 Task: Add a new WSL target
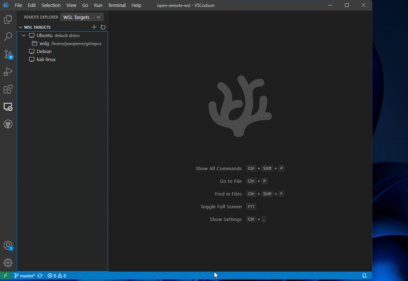pos(94,27)
